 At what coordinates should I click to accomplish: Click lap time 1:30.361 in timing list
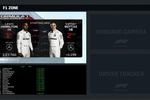(x=40, y=94)
